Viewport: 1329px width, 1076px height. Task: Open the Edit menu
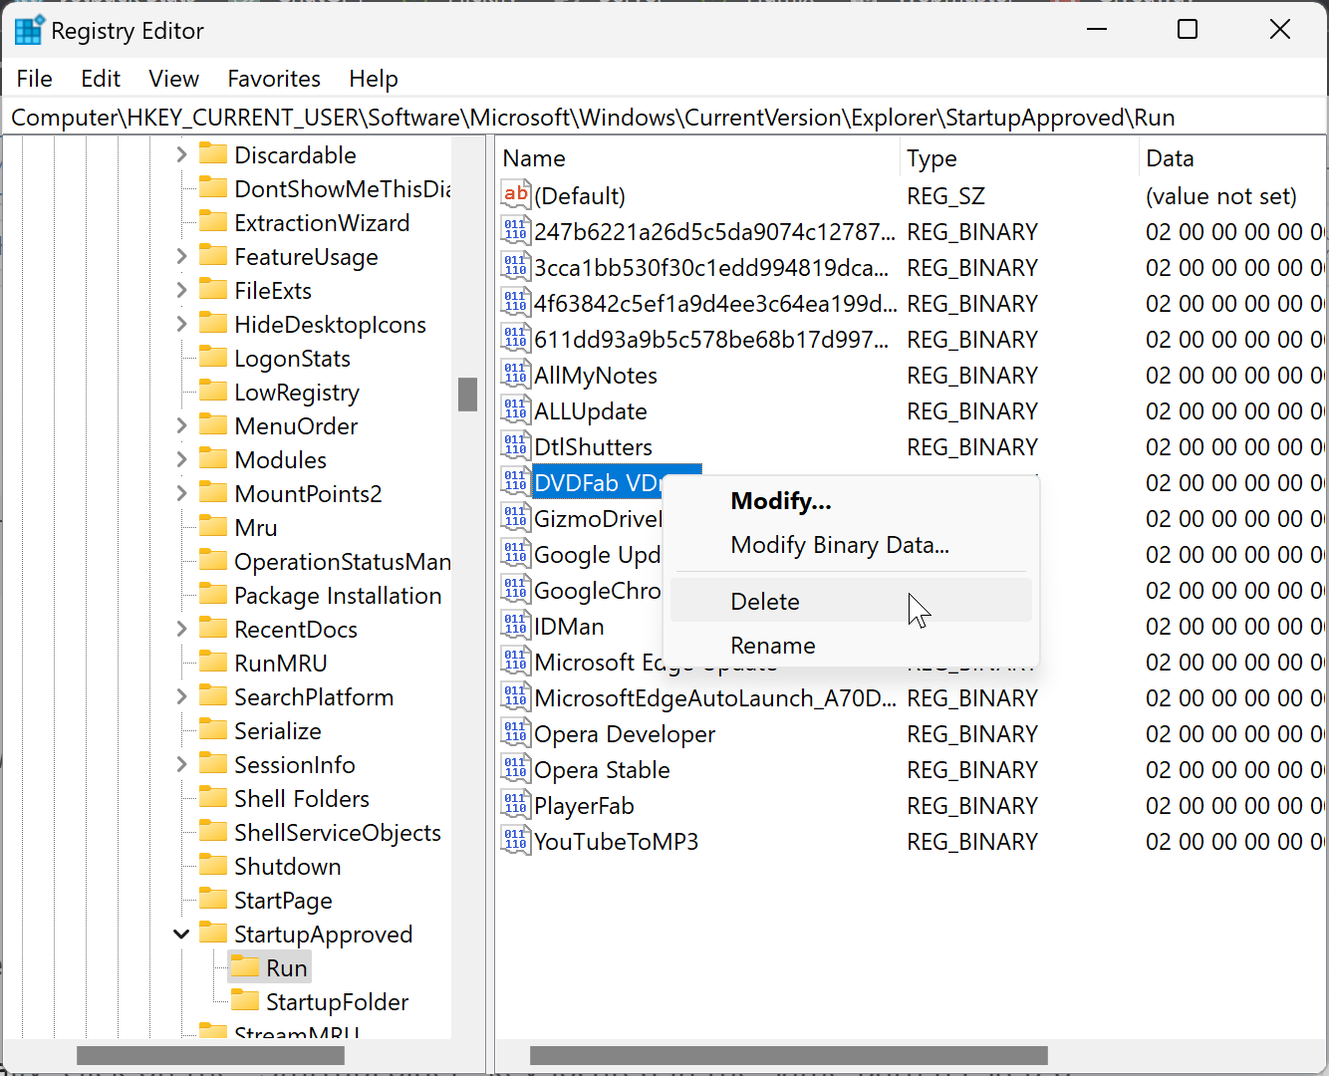click(x=101, y=79)
